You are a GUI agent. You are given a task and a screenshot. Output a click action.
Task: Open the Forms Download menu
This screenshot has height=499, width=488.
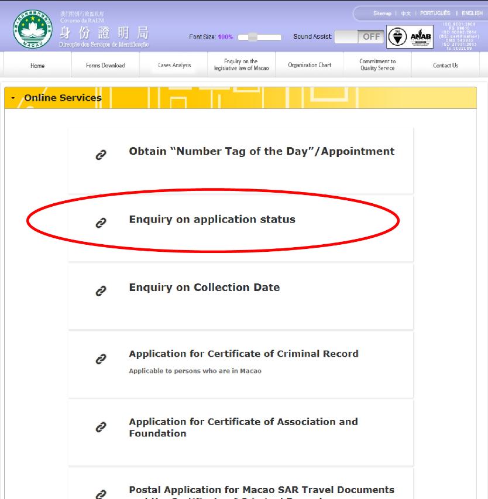105,65
